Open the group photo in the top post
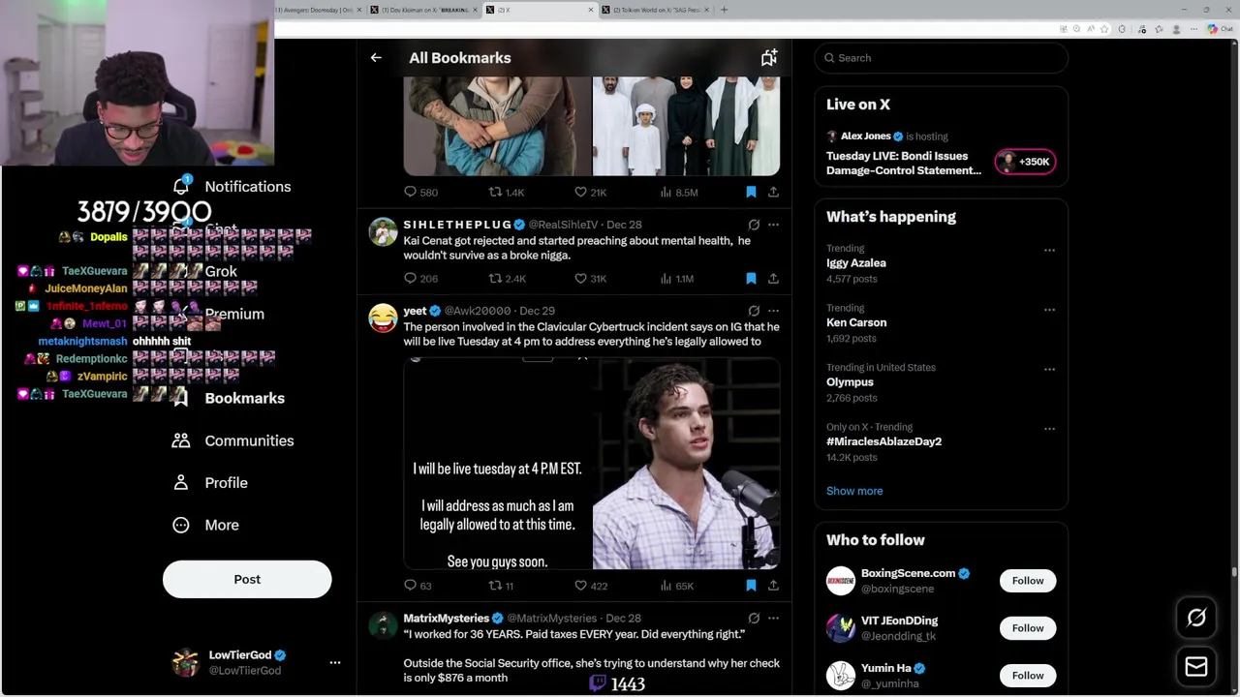1240x697 pixels. coord(687,126)
